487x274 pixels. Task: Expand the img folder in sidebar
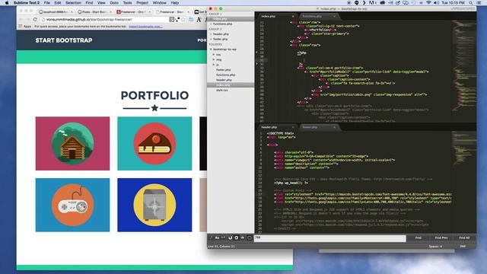[x=214, y=59]
